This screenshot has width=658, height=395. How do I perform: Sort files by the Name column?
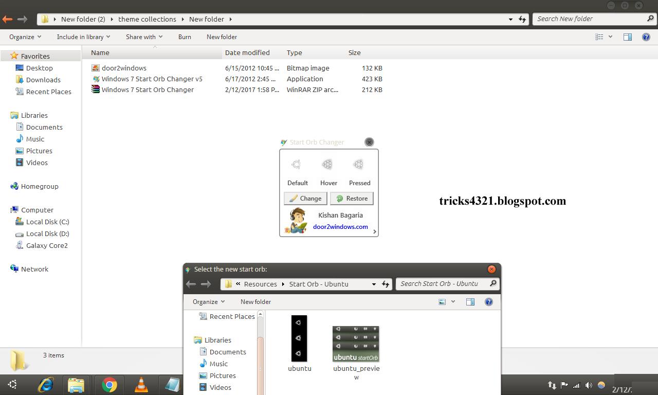tap(100, 52)
